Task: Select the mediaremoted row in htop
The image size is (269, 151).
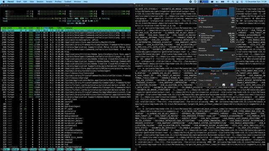Action: [x=66, y=116]
